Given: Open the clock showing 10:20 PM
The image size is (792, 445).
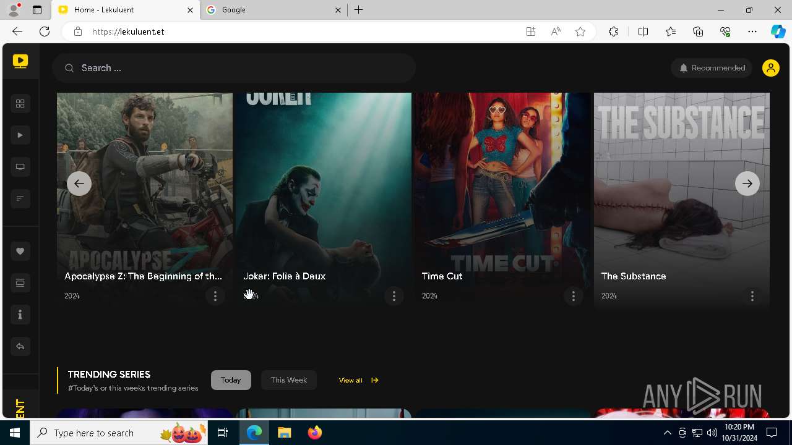Looking at the screenshot, I should pos(739,433).
